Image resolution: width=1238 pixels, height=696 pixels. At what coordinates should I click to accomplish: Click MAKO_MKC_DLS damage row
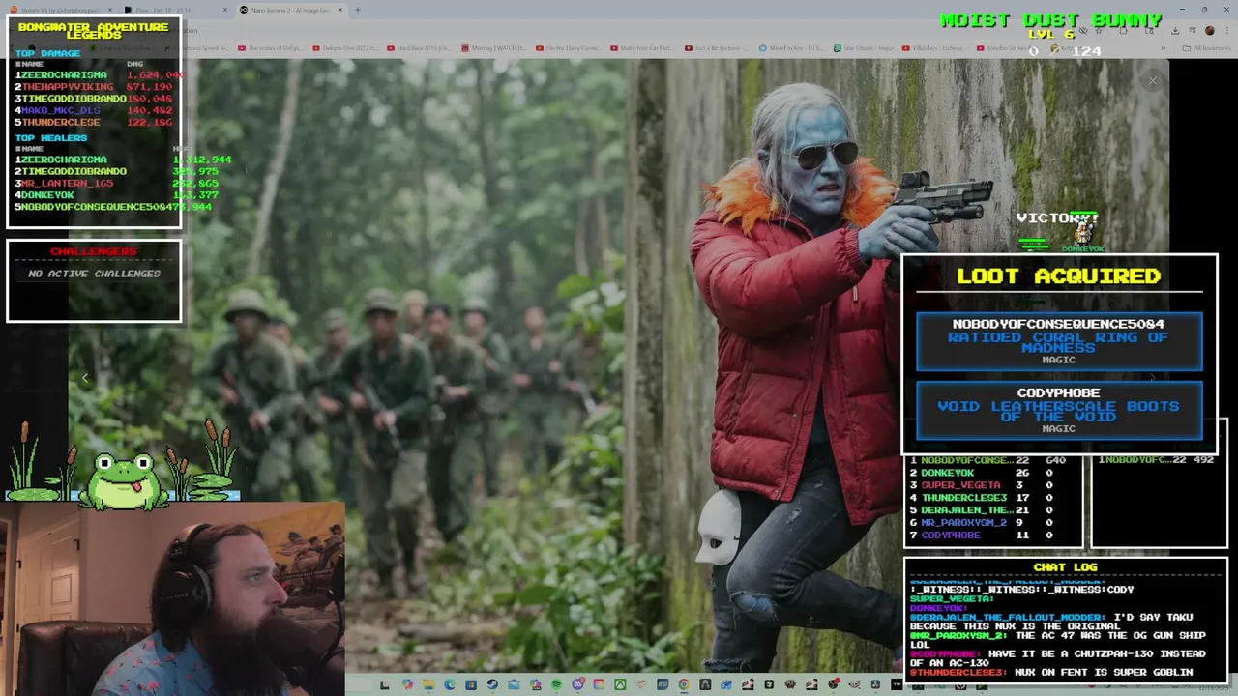coord(94,110)
